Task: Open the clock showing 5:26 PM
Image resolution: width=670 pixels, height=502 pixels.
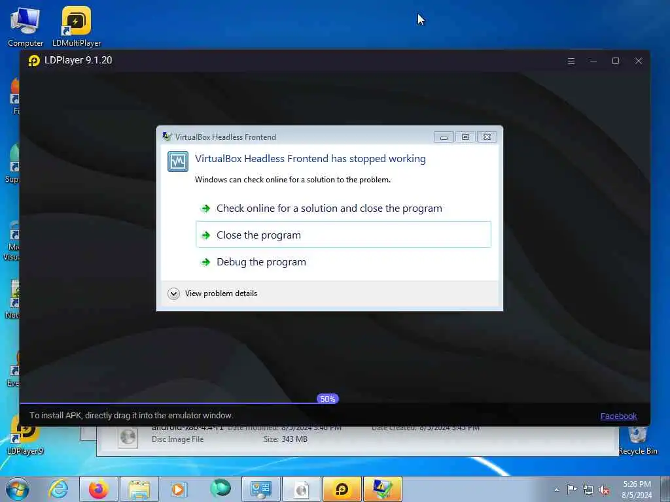Action: 637,490
